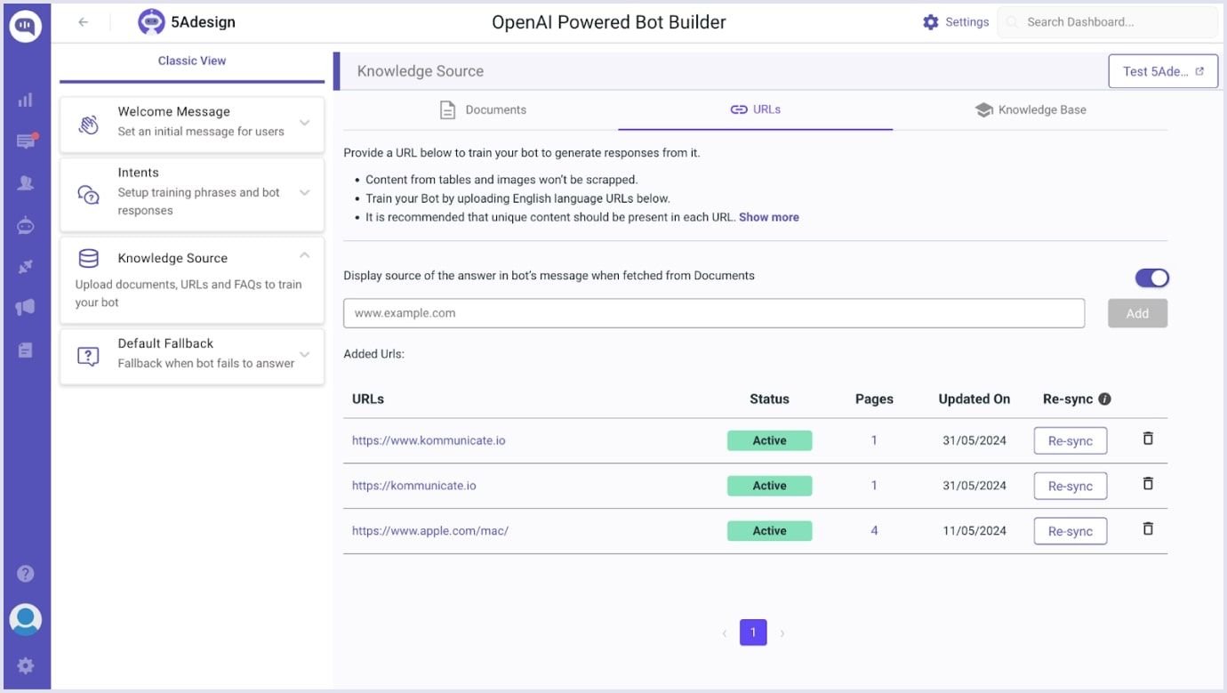The width and height of the screenshot is (1227, 693).
Task: Click pages count 1 for www.kommunicate.io row
Action: [874, 440]
